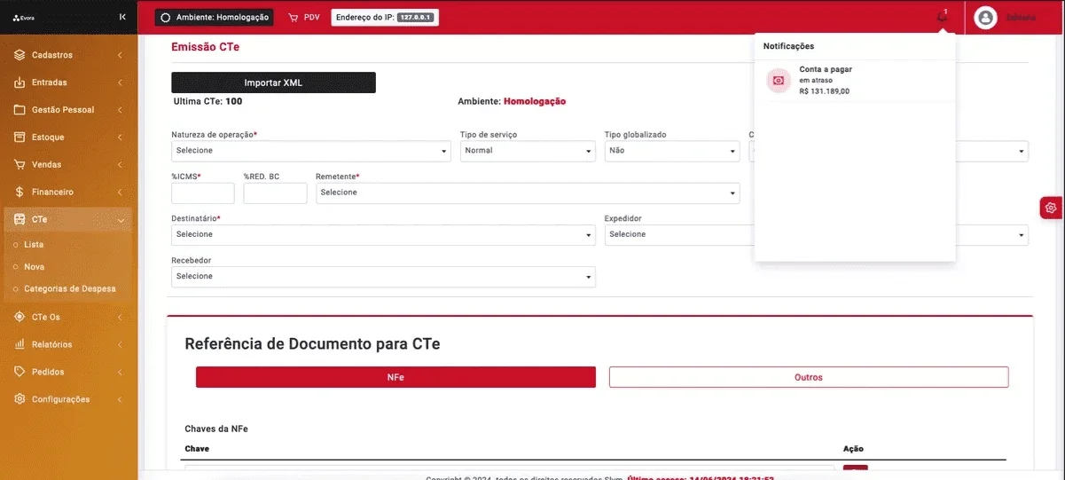Screen dimensions: 1065x480
Task: Click the Emissão CTe heading
Action: 205,47
